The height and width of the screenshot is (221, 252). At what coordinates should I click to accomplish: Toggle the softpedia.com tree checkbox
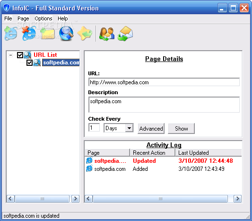pos(30,62)
